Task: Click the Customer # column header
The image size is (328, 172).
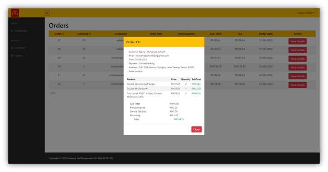Action: click(84, 34)
